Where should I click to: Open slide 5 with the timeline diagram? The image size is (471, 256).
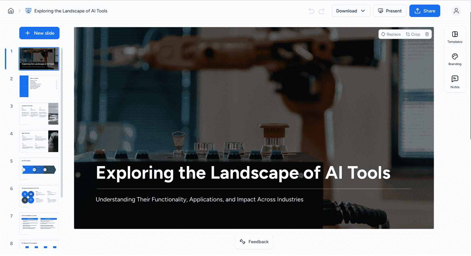39,169
